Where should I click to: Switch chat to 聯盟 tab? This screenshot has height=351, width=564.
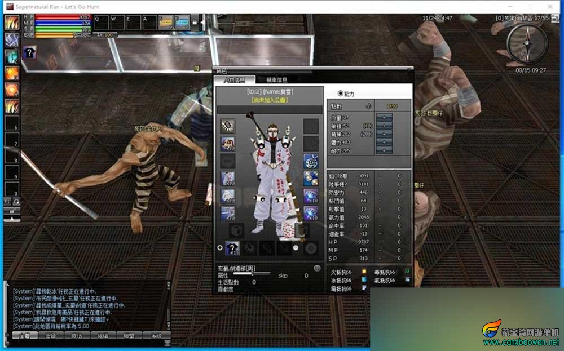tap(129, 336)
